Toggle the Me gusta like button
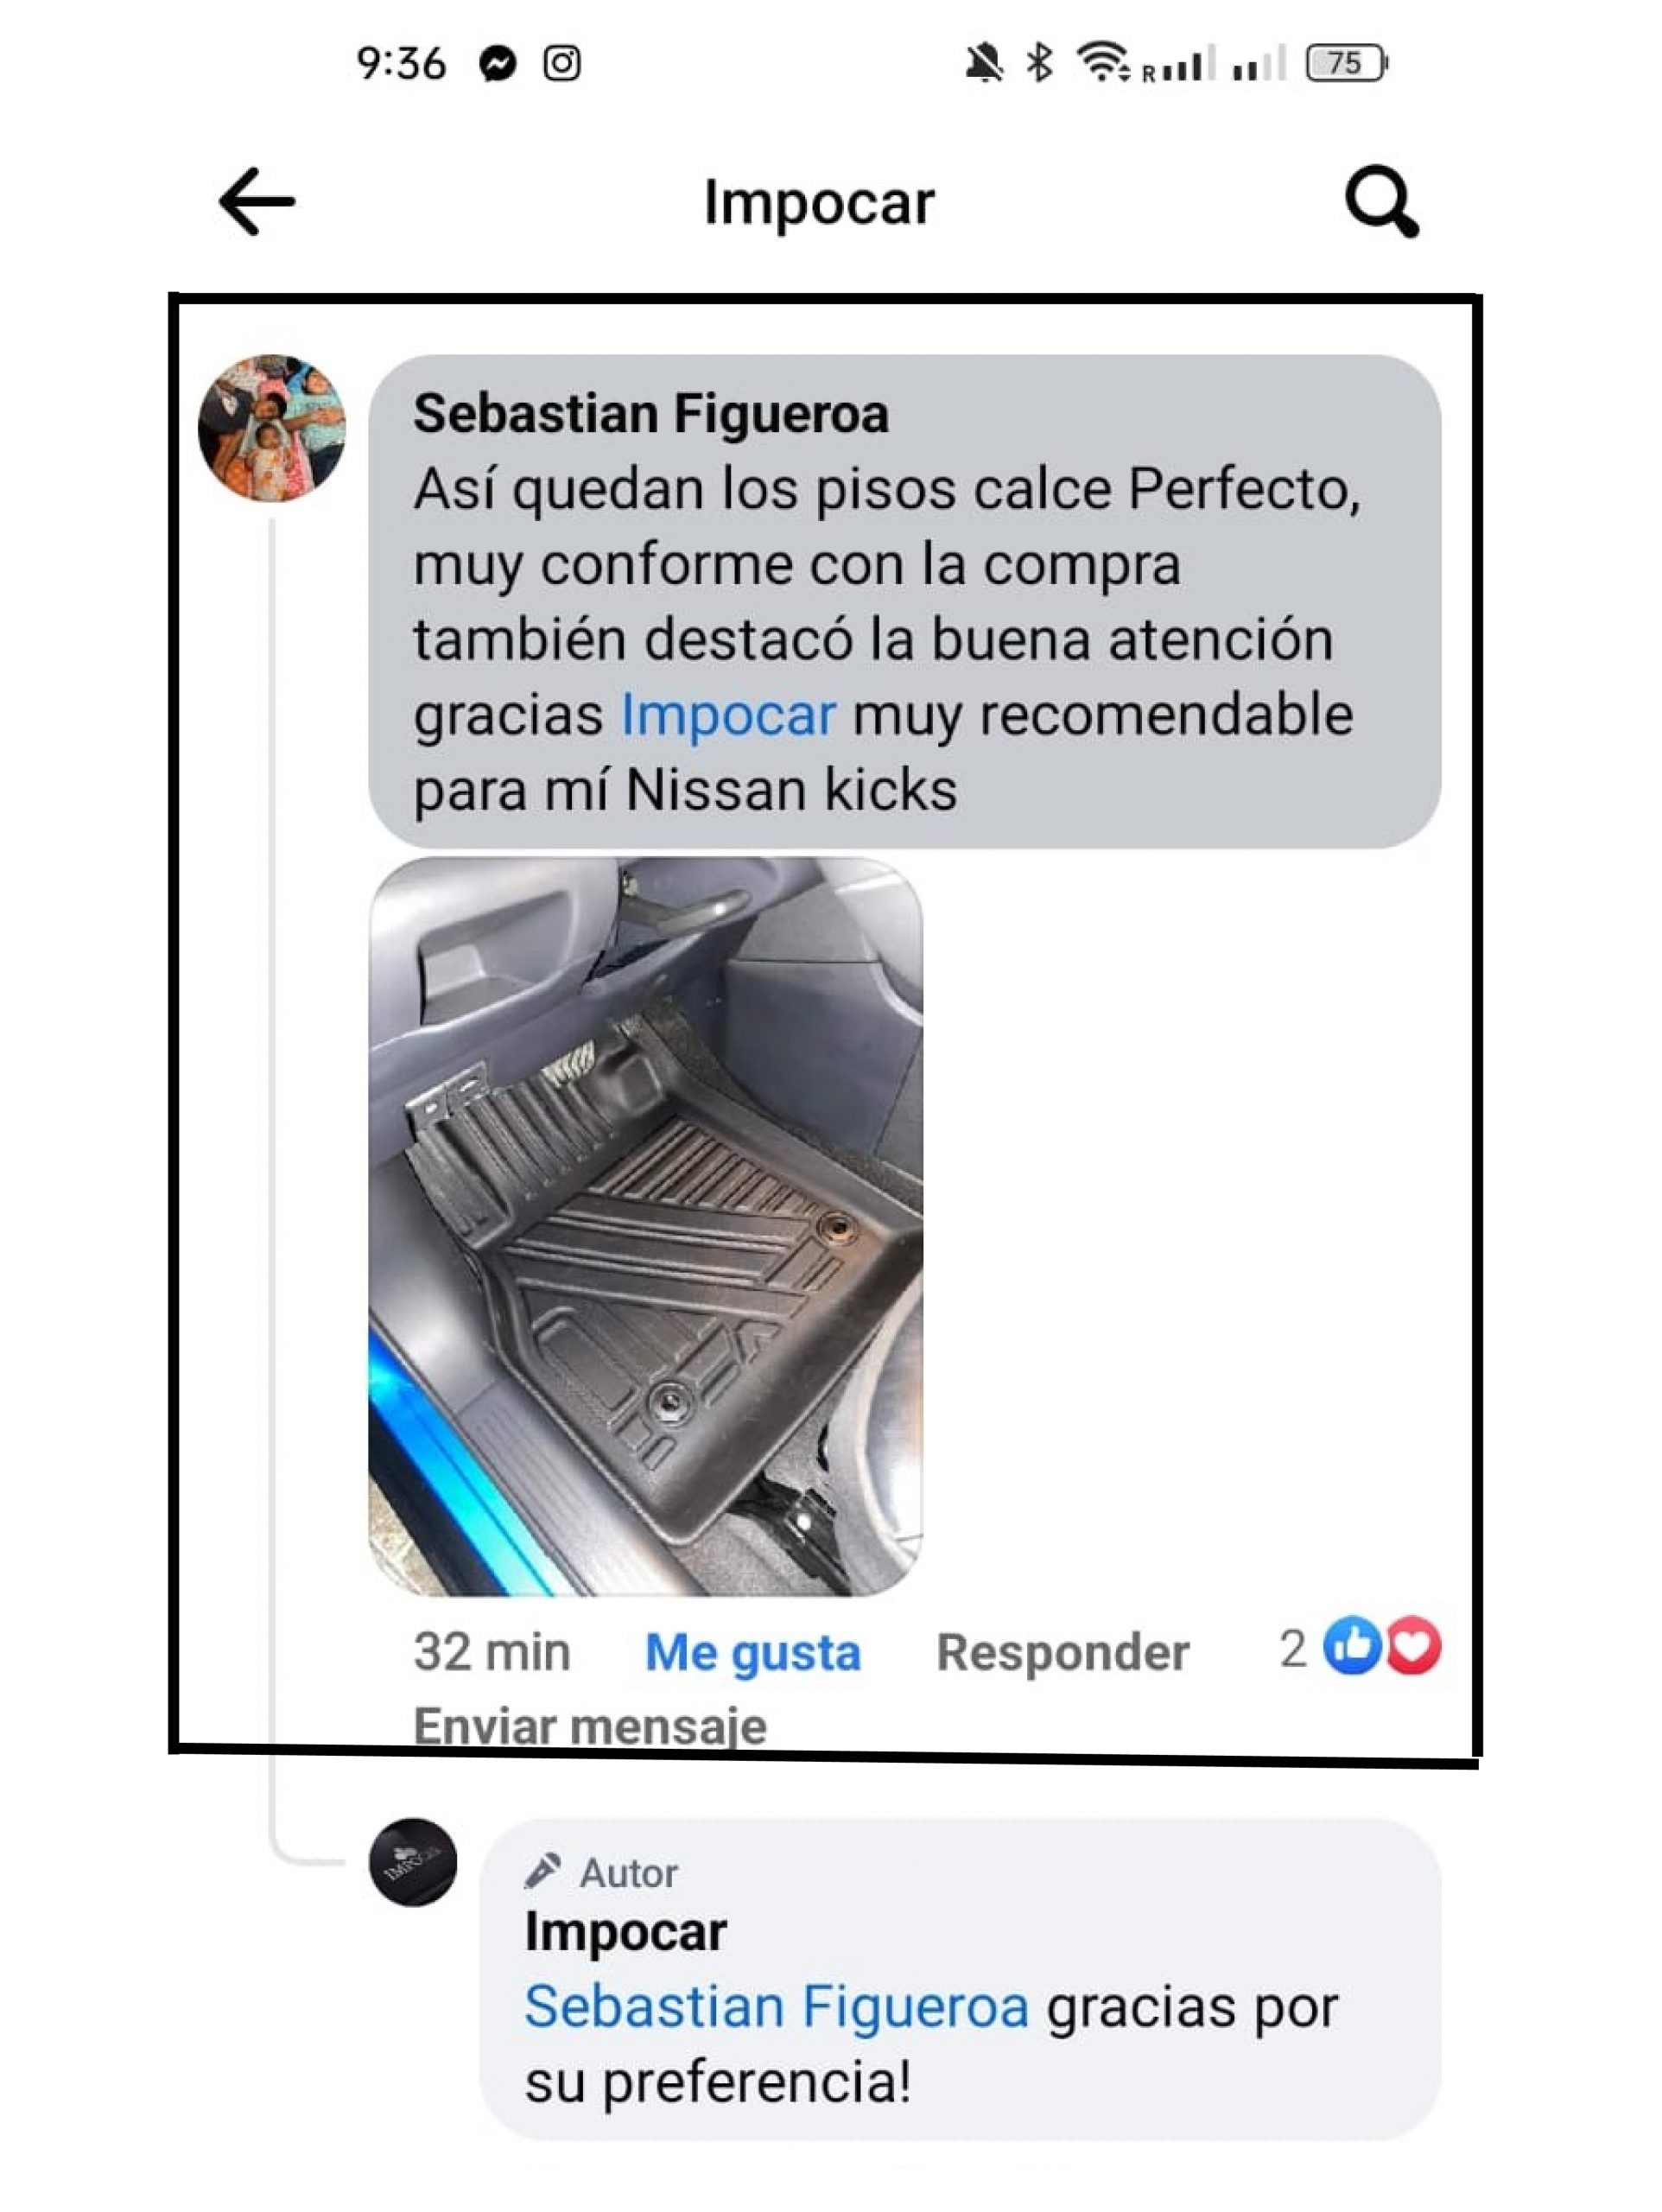This screenshot has width=1662, height=2212. click(753, 1652)
